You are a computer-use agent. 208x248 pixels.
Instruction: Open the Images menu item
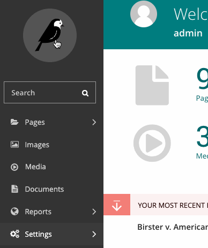coord(51,145)
